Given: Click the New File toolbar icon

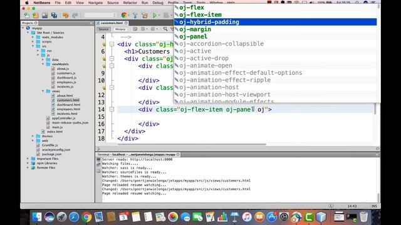Looking at the screenshot, I should [26, 16].
